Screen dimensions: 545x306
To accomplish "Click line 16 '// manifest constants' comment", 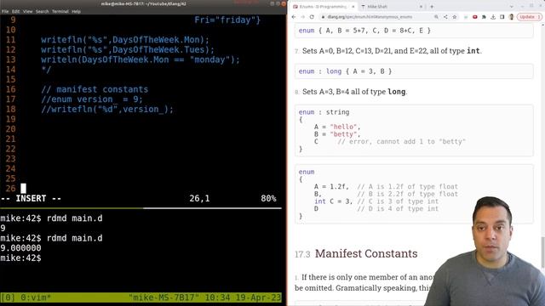I will click(95, 89).
